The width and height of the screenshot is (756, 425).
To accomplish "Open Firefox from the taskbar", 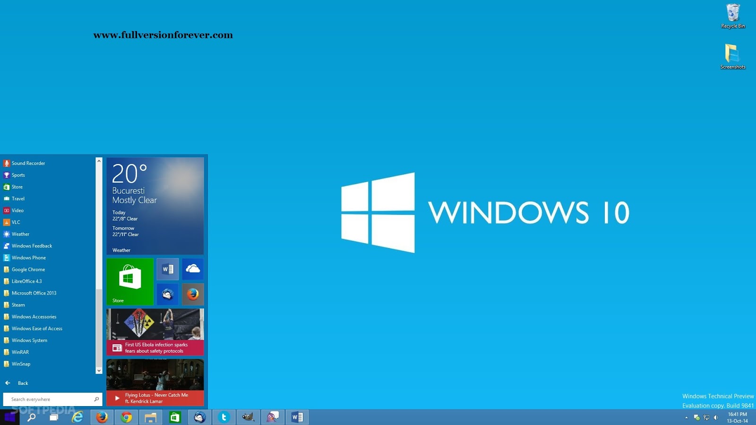I will pyautogui.click(x=102, y=417).
